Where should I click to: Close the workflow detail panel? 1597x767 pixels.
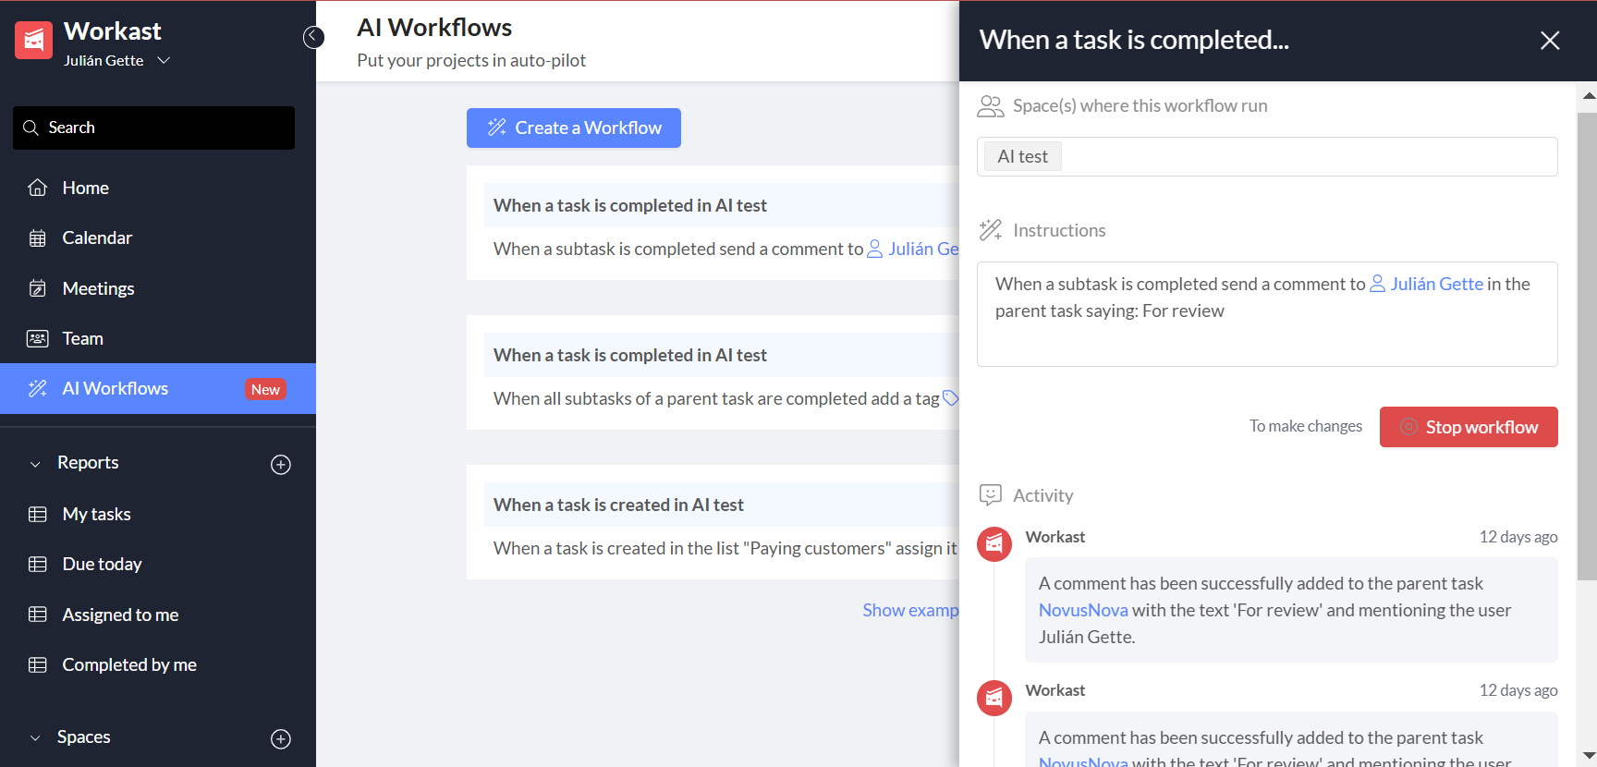(x=1550, y=41)
